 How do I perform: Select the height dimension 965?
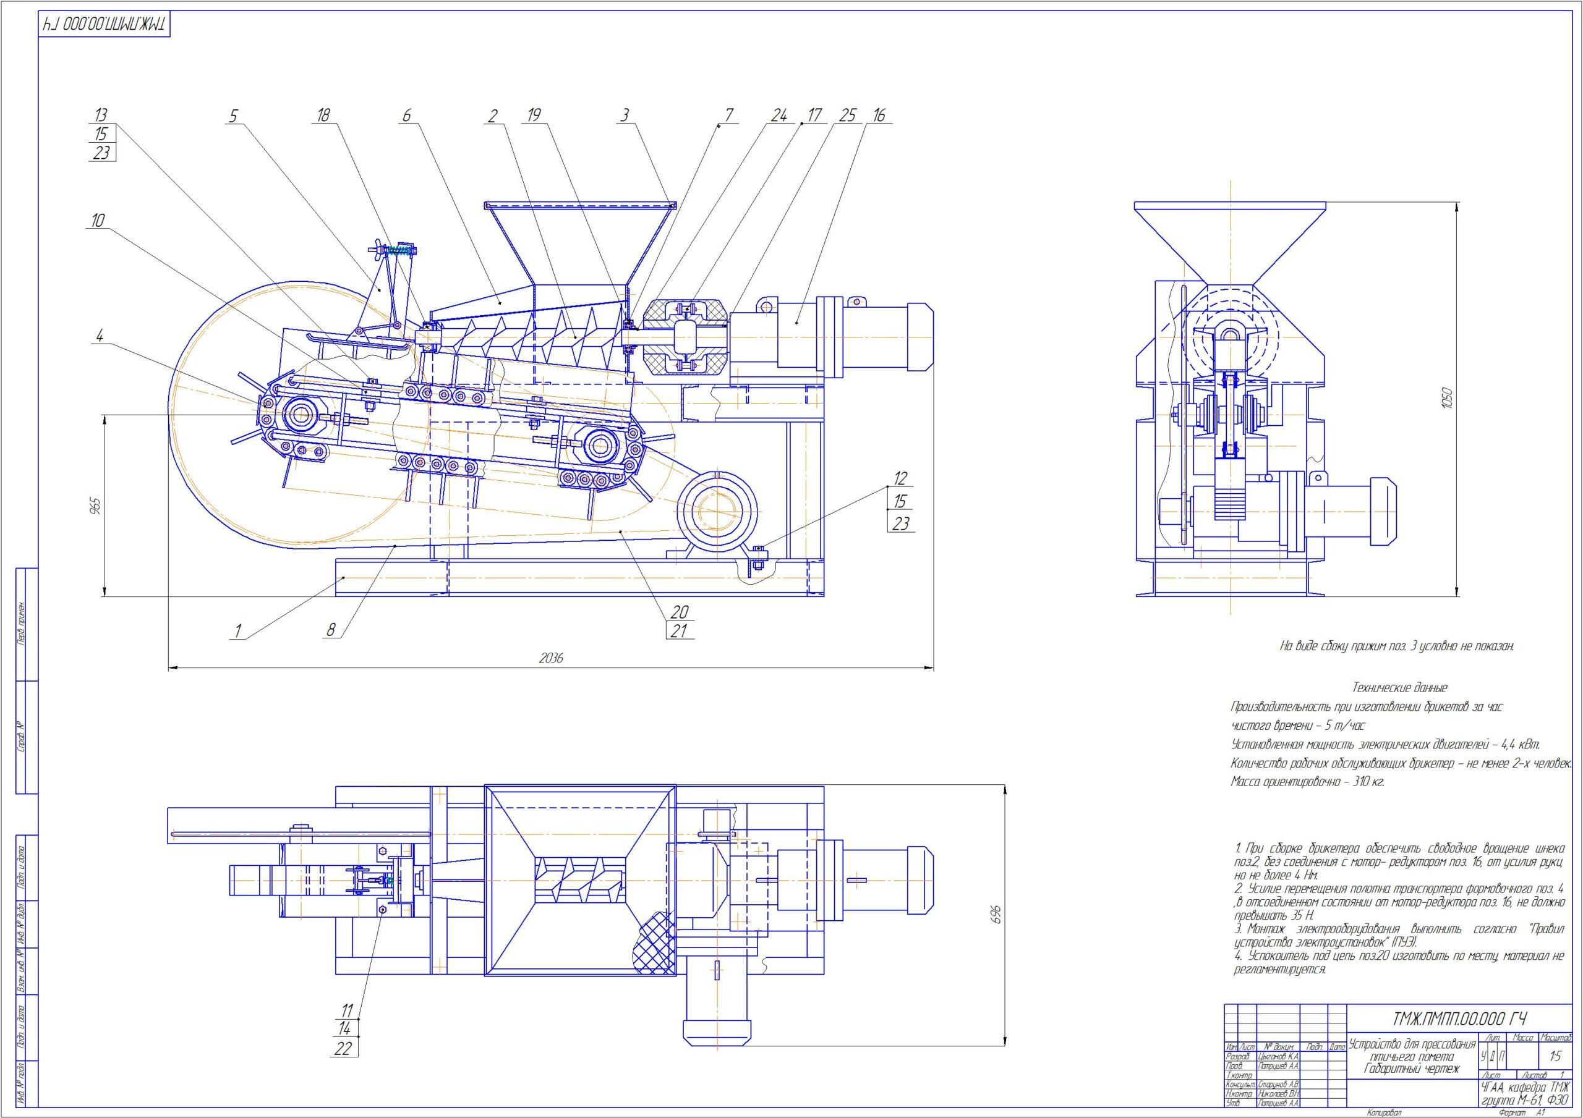point(96,506)
